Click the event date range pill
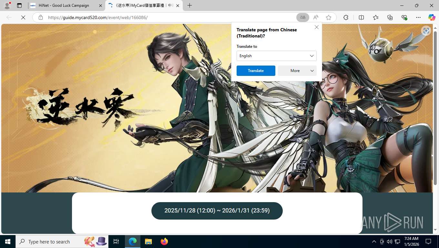 pyautogui.click(x=217, y=211)
